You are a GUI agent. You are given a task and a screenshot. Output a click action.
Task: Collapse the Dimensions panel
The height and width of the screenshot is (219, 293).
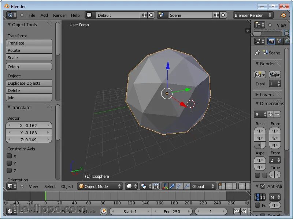coord(257,103)
